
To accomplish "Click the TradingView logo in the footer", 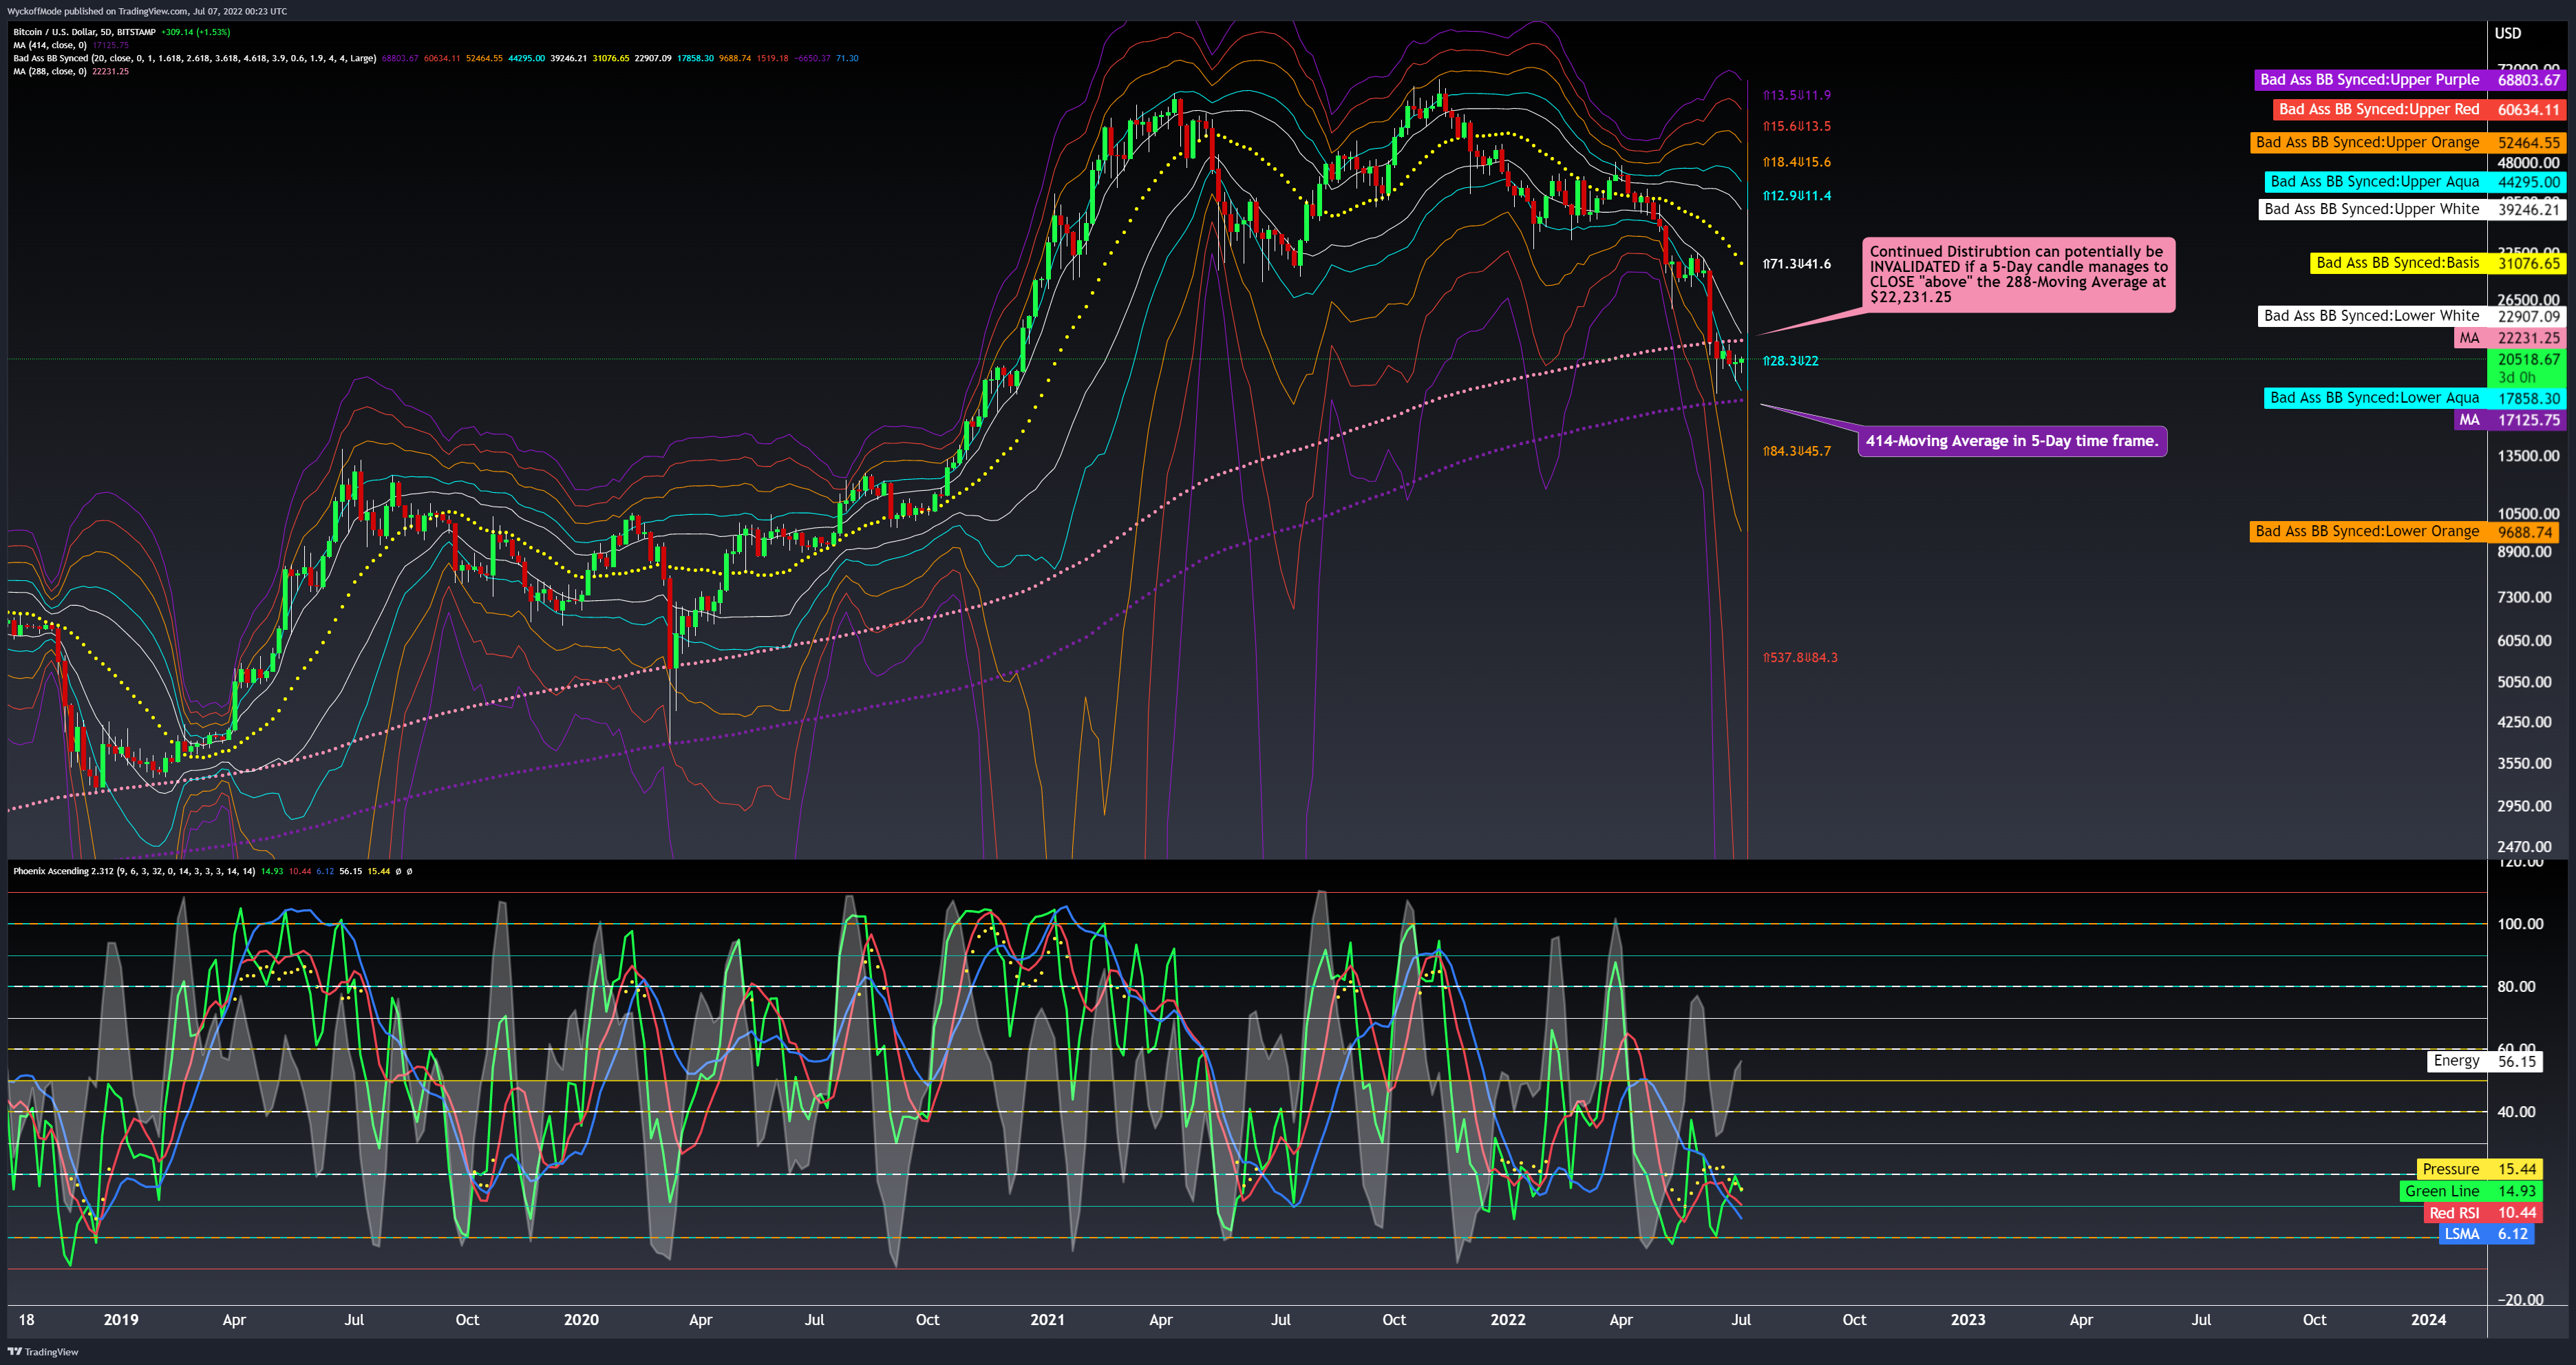I will tap(43, 1352).
